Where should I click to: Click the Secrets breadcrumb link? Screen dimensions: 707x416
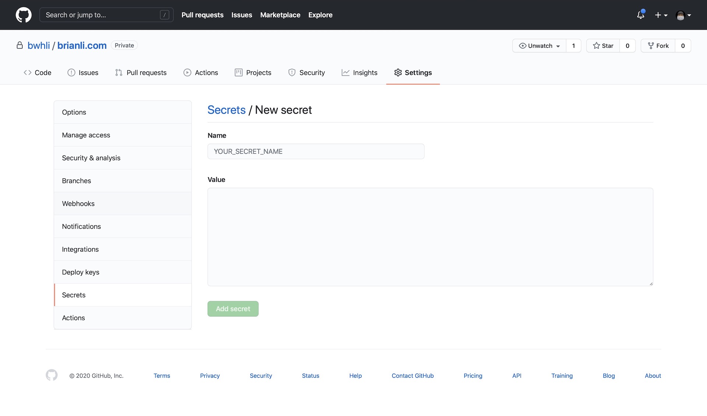(x=226, y=110)
